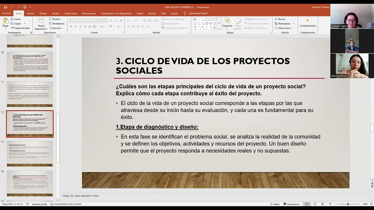Select the text box shape in shapes gallery
This screenshot has height=210, width=374.
coord(195,20)
